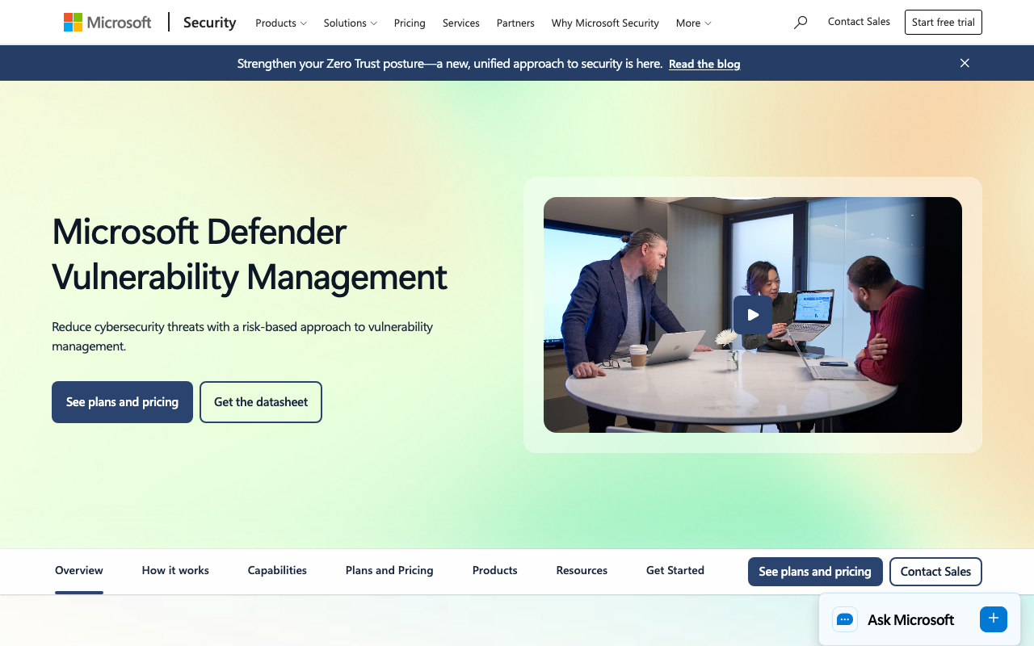The image size is (1034, 646).
Task: Select the Products section tab
Action: pos(495,570)
